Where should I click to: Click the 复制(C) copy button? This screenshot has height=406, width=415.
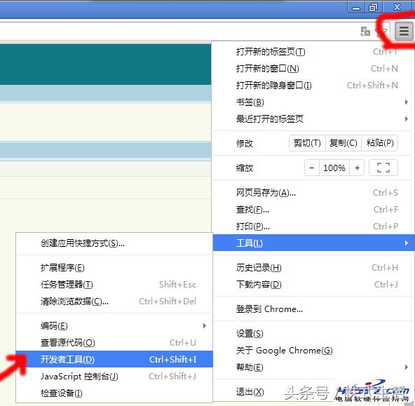(343, 143)
